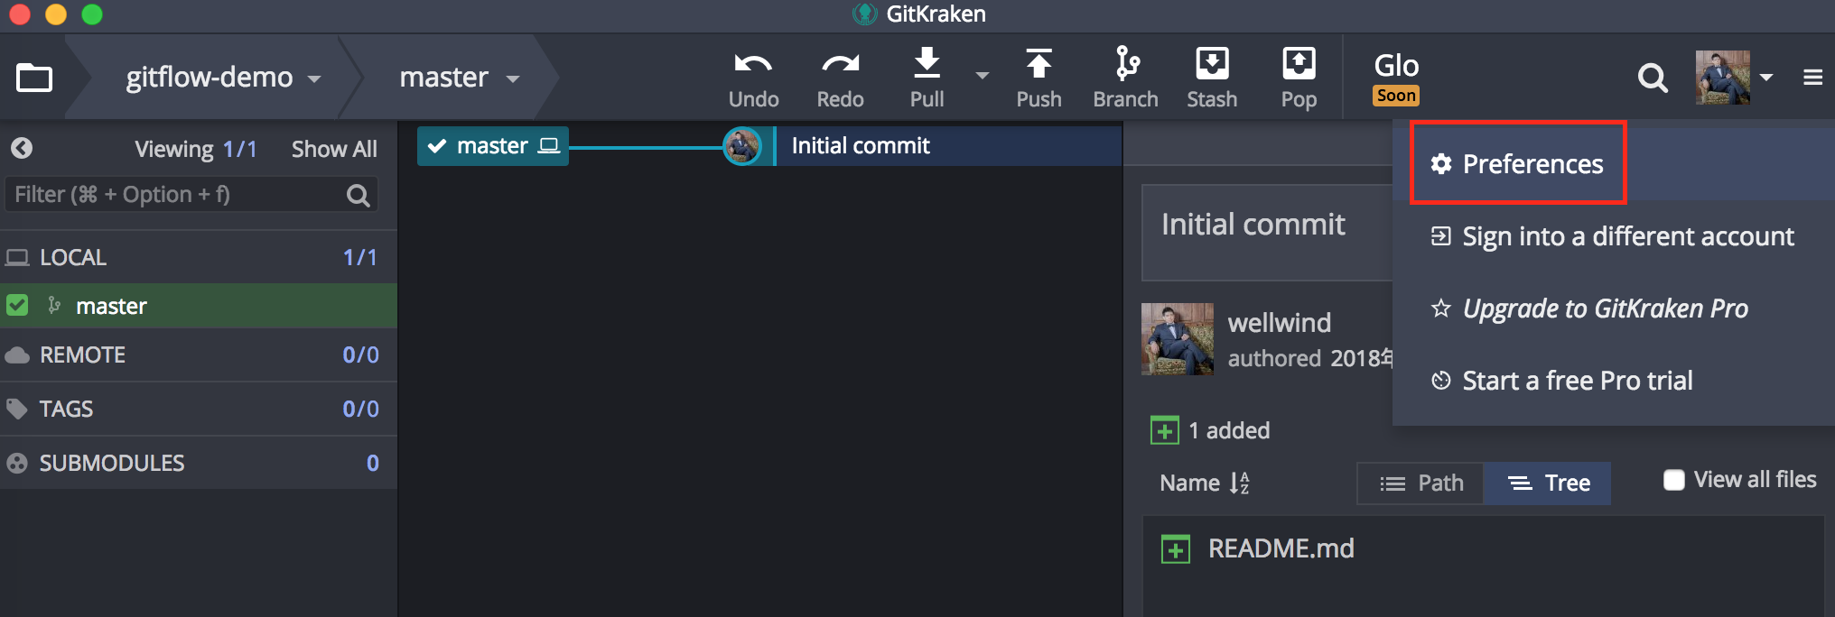The image size is (1835, 617).
Task: Click Show All in left panel
Action: pos(334,149)
